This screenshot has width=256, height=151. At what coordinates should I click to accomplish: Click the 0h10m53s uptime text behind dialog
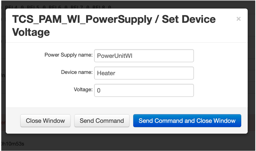point(12,144)
